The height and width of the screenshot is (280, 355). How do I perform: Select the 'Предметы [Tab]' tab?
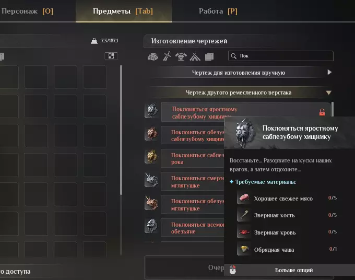pos(124,11)
